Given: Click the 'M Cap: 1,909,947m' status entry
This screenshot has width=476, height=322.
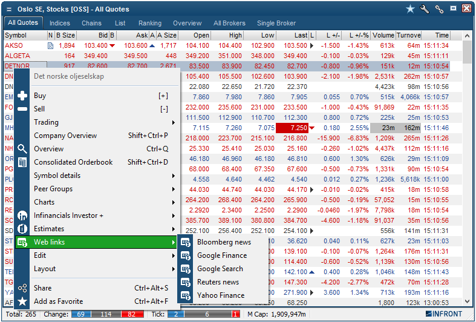Looking at the screenshot, I should (x=276, y=314).
